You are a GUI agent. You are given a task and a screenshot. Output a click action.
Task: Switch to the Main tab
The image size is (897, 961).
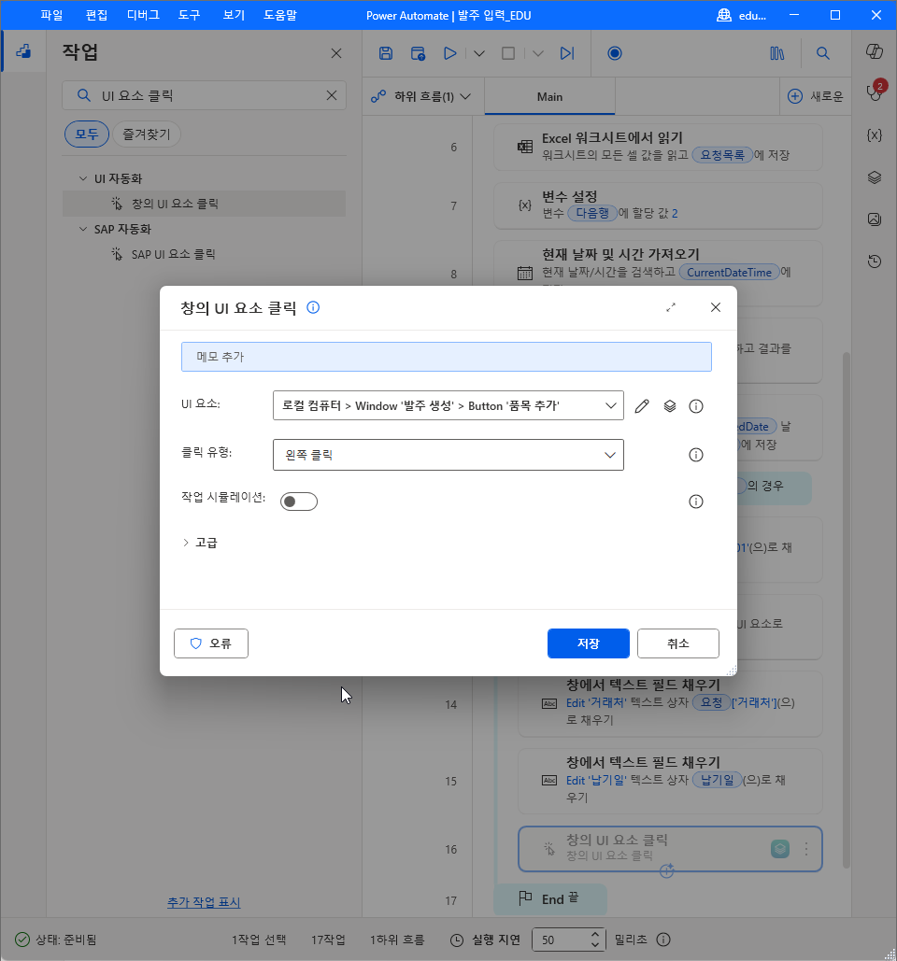[x=549, y=96]
